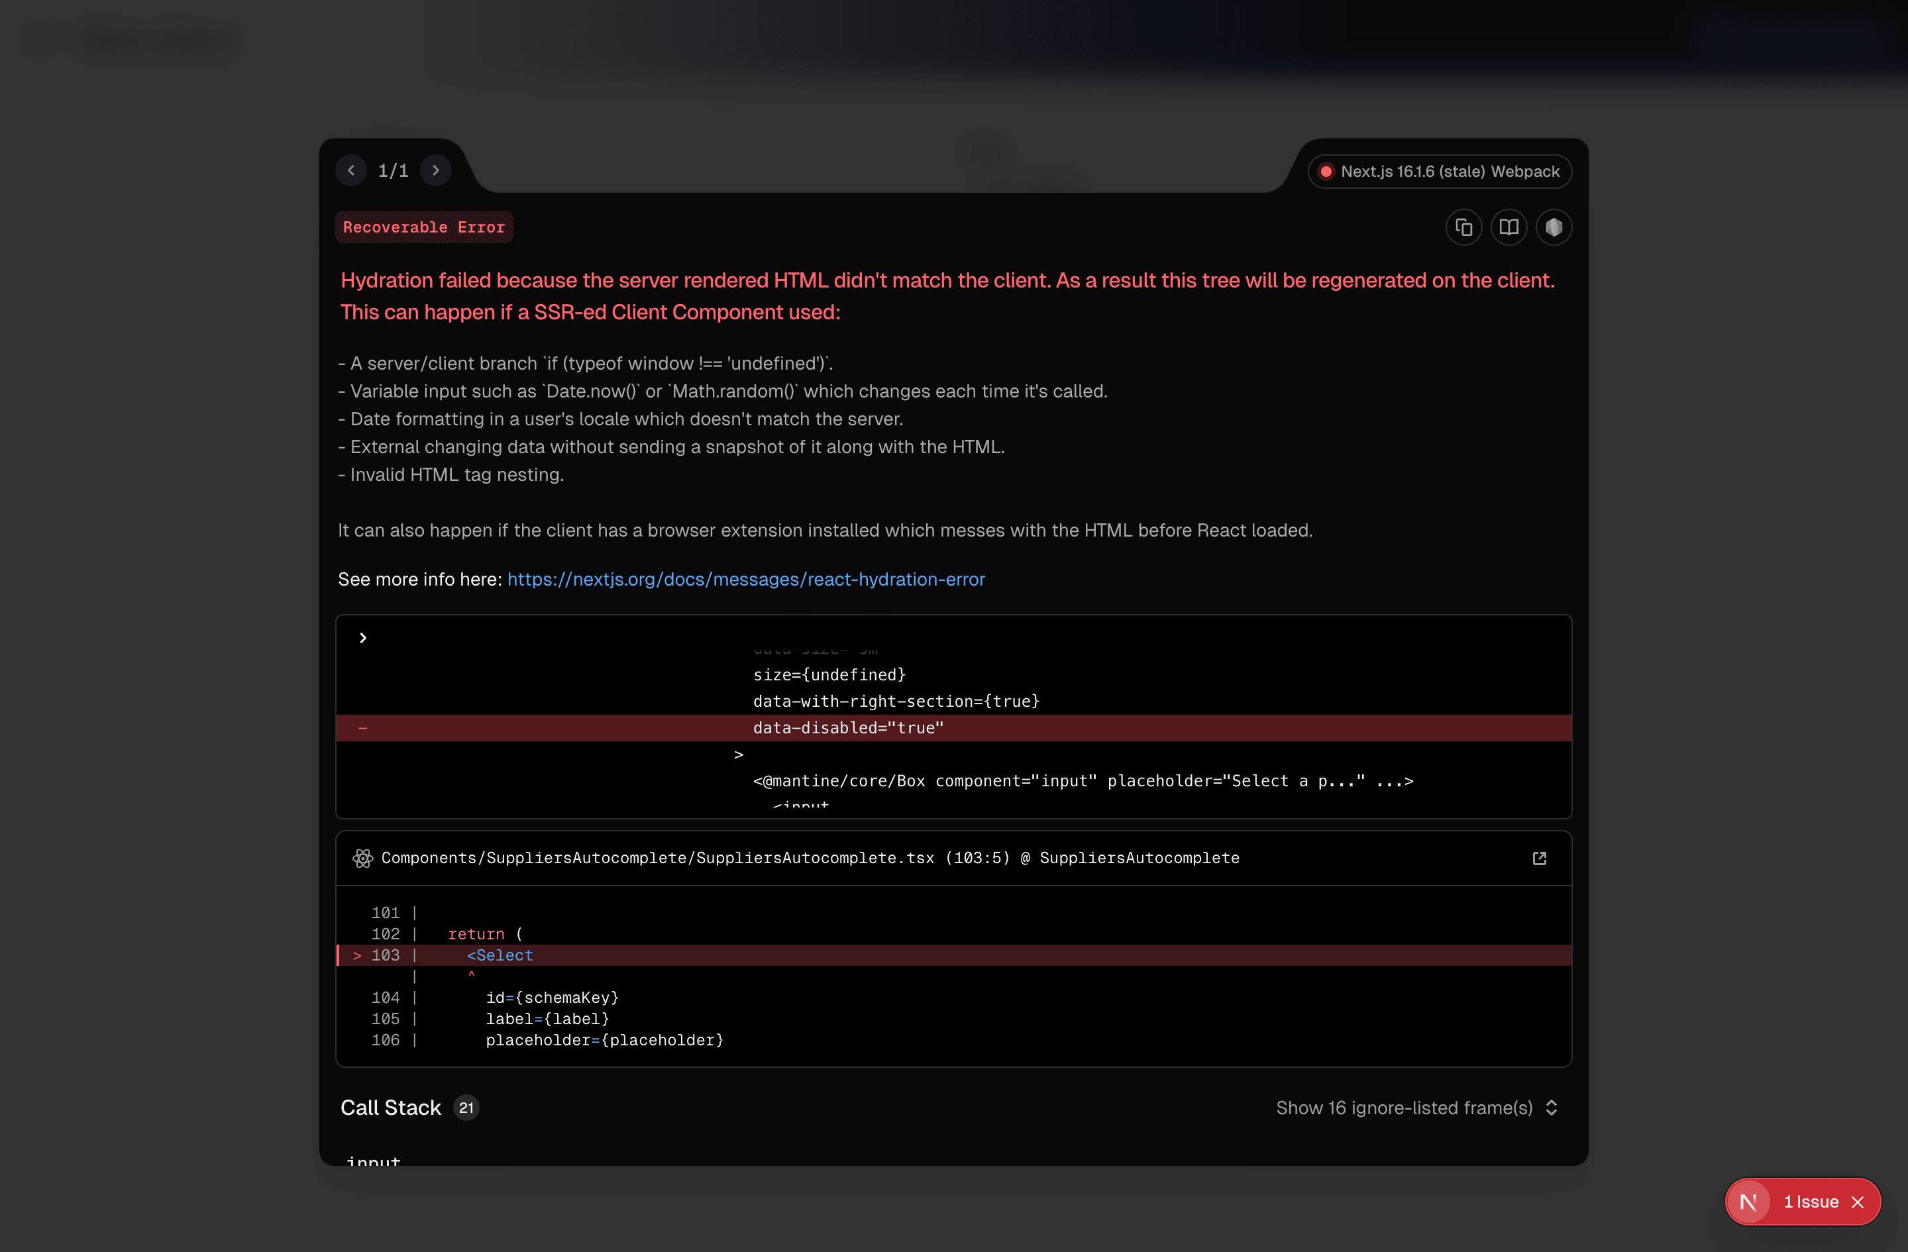1908x1252 pixels.
Task: Click the SuppliersAutocomplete.tsx file path
Action: (657, 859)
